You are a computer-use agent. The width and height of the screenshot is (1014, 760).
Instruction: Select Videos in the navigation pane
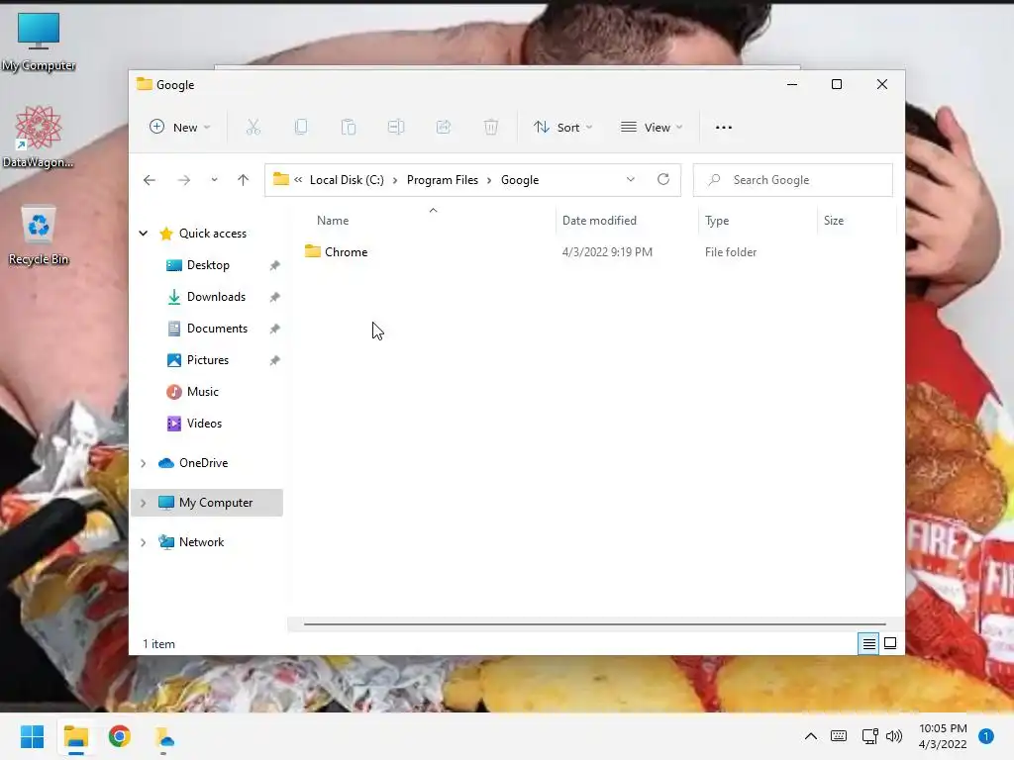[x=204, y=424]
